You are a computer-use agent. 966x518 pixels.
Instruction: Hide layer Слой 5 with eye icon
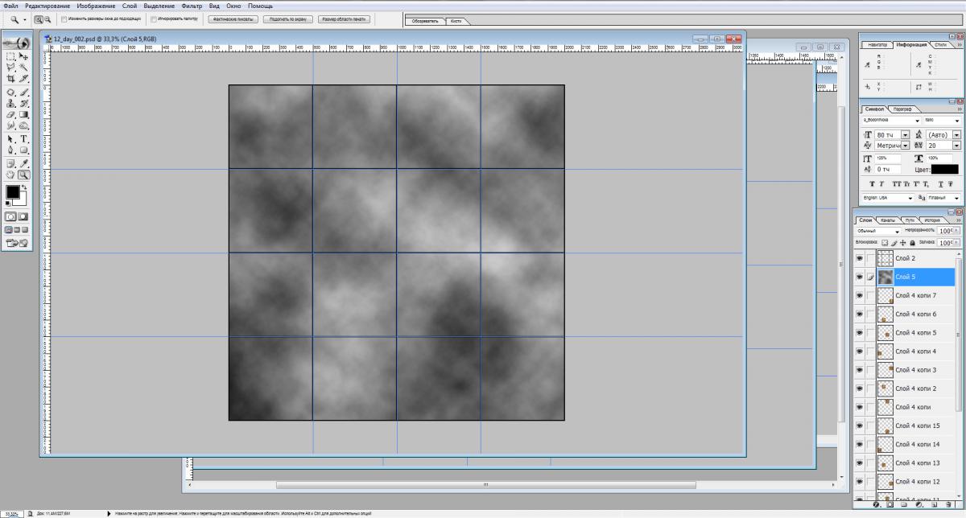(860, 277)
